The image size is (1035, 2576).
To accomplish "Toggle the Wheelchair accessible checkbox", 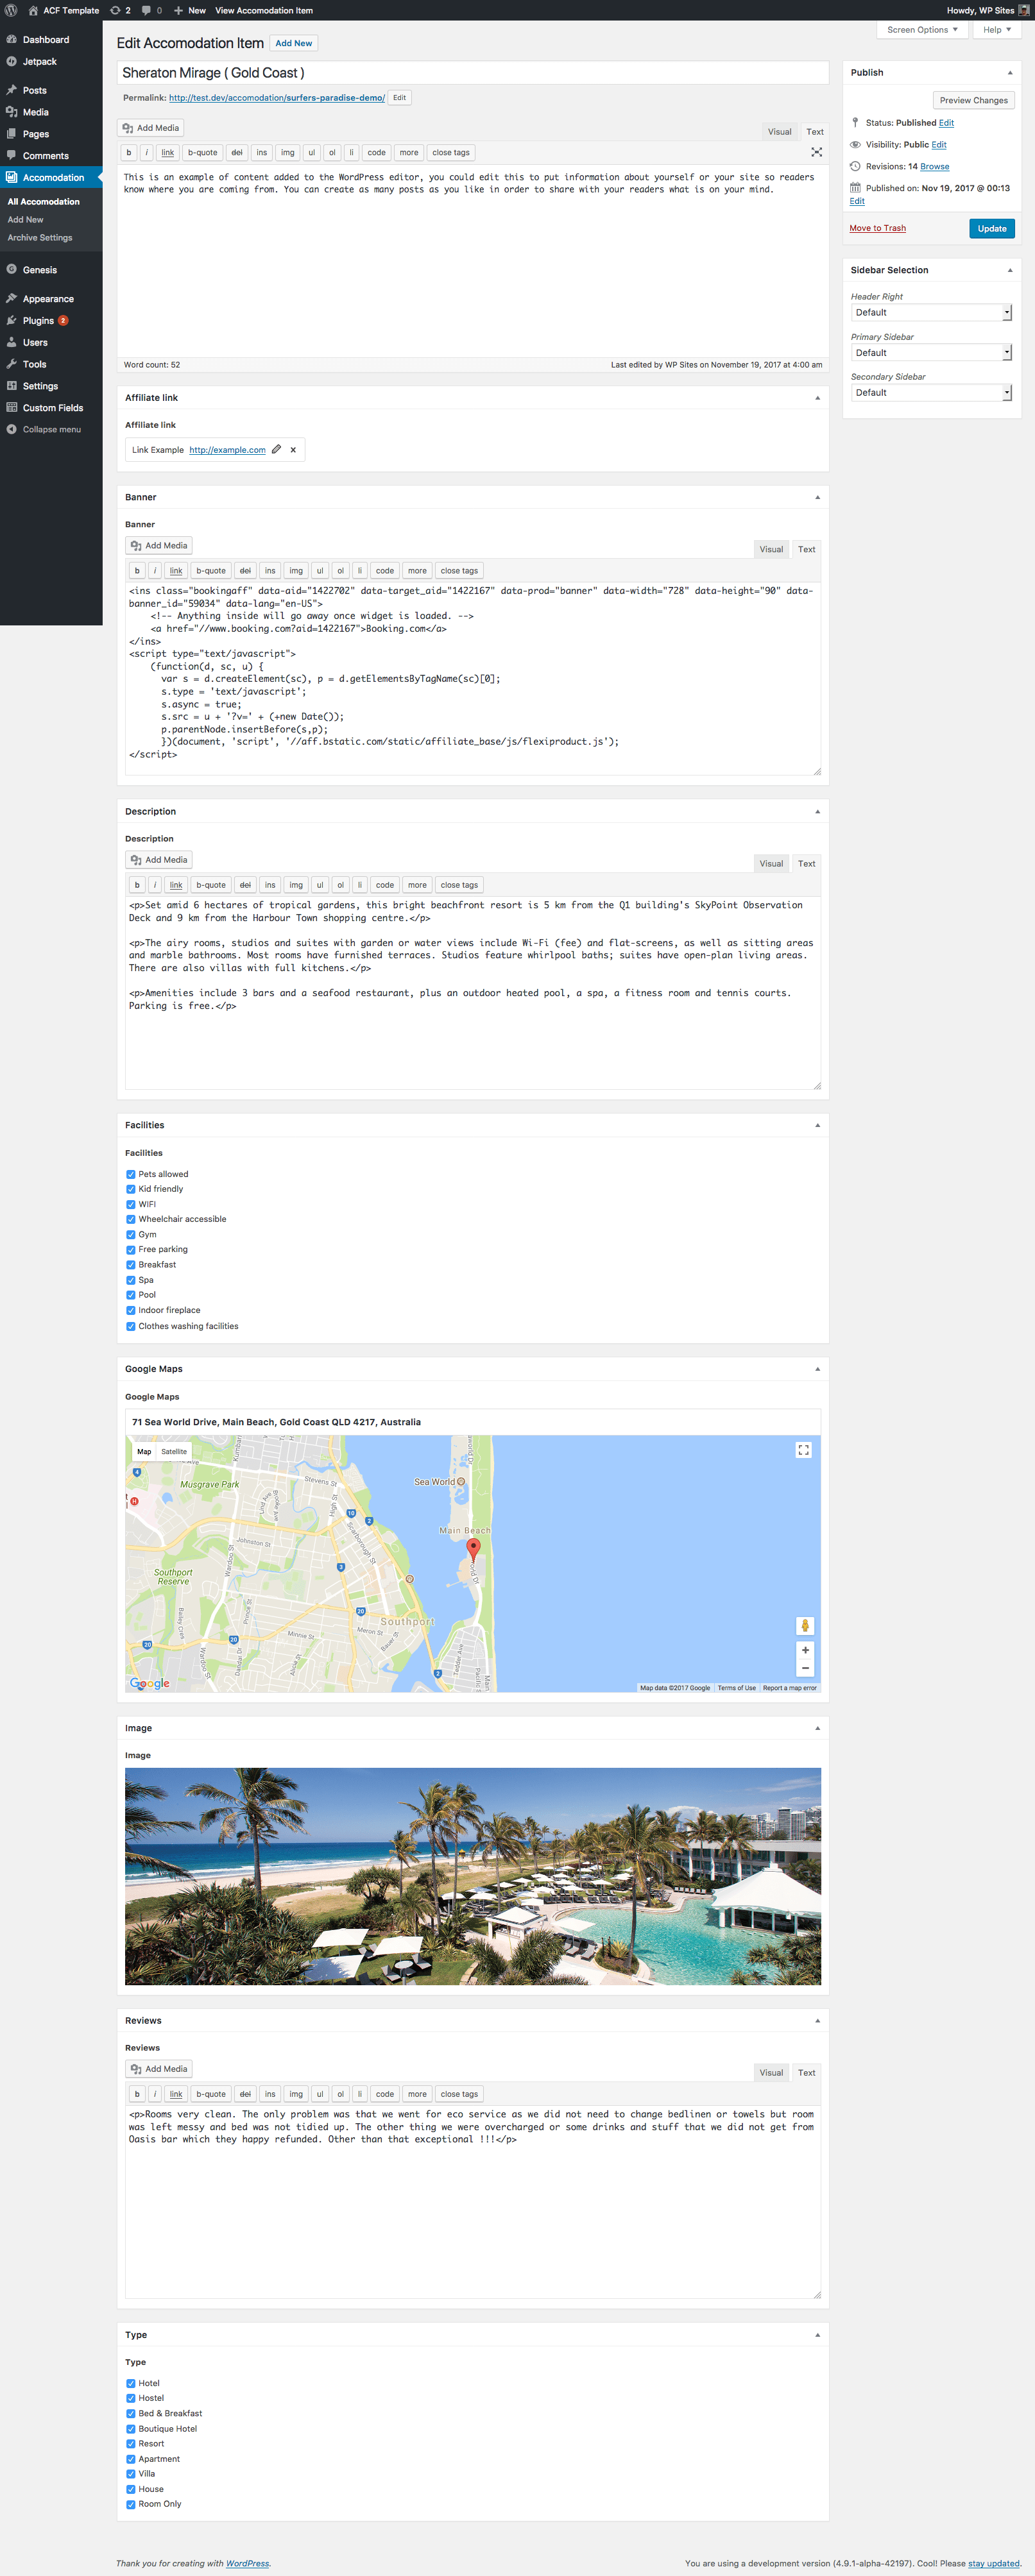I will coord(131,1219).
